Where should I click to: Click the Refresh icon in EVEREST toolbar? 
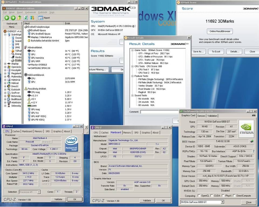point(26,18)
